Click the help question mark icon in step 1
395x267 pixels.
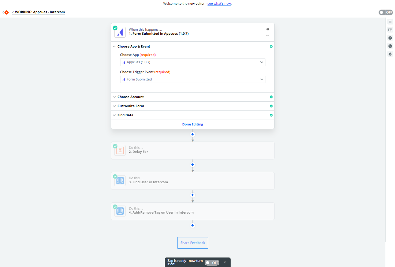pos(268,29)
